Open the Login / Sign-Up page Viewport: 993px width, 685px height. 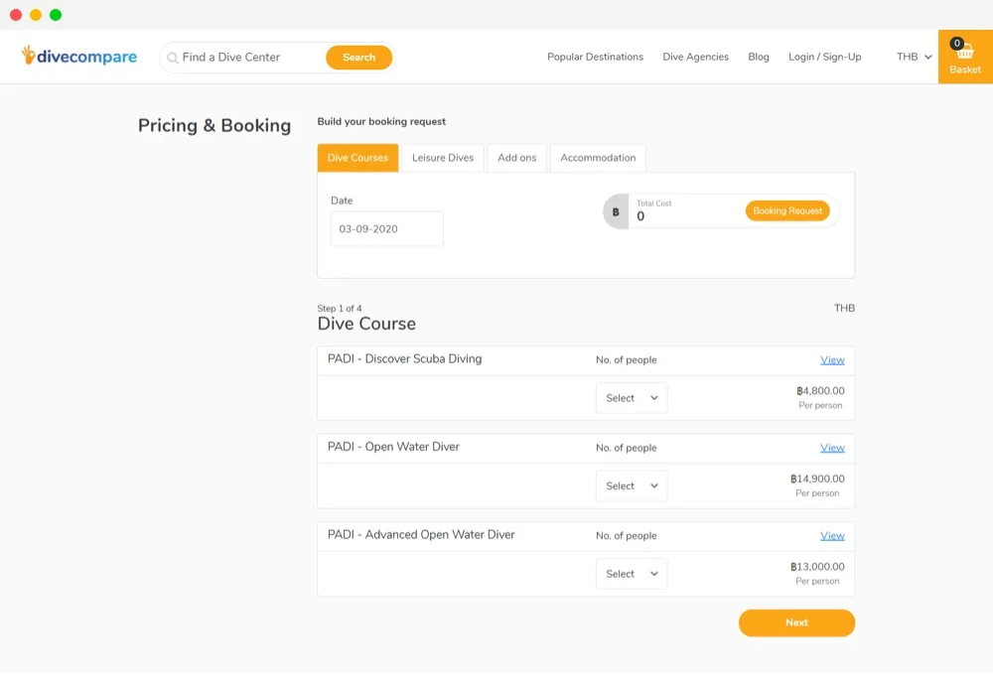click(823, 57)
